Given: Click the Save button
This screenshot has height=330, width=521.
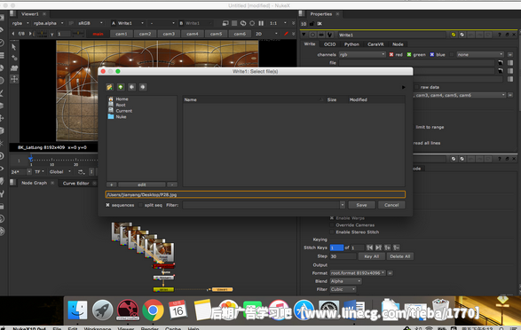Looking at the screenshot, I should coord(361,205).
